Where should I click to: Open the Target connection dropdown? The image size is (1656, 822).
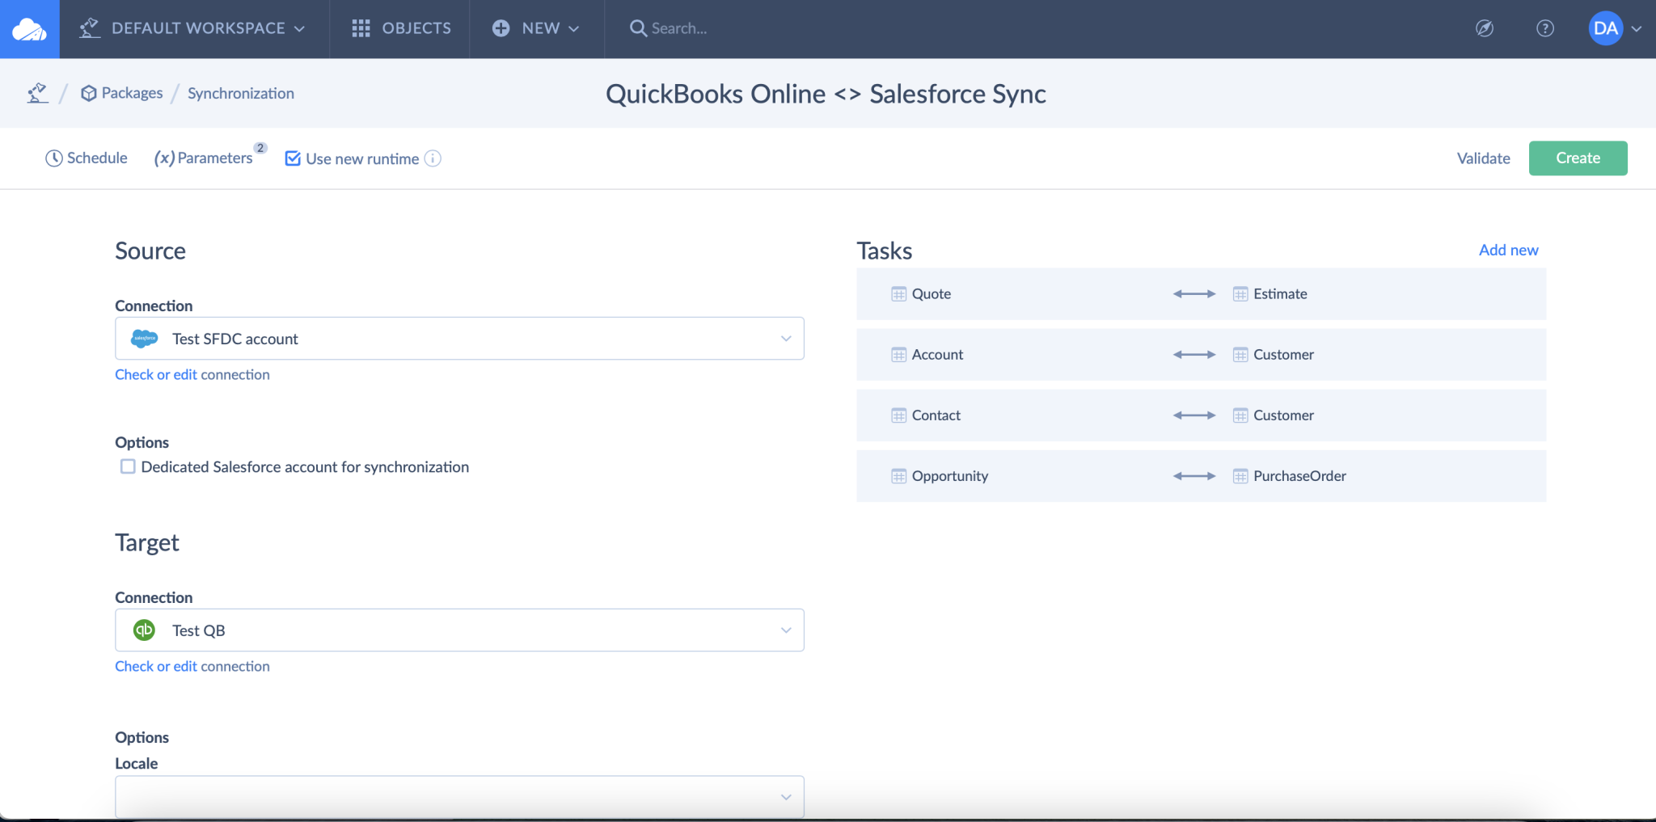coord(459,630)
